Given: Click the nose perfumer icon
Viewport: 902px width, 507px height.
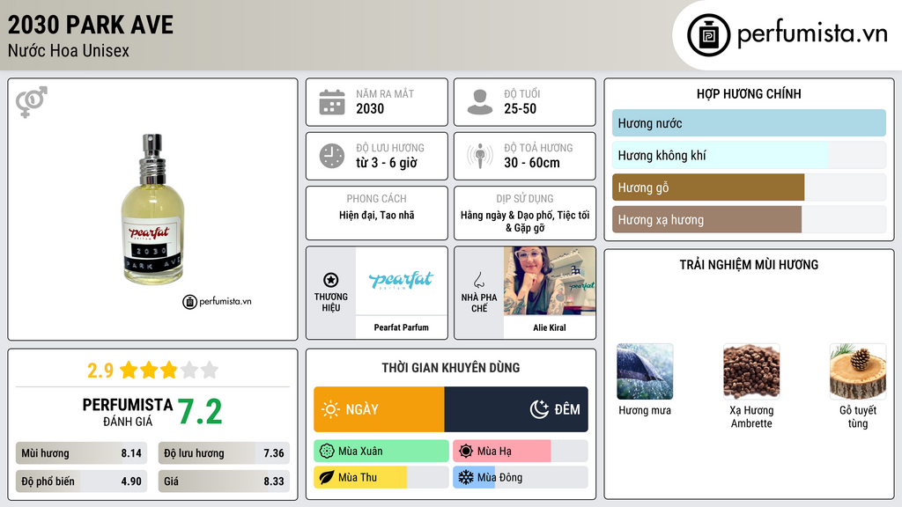Looking at the screenshot, I should [x=478, y=280].
